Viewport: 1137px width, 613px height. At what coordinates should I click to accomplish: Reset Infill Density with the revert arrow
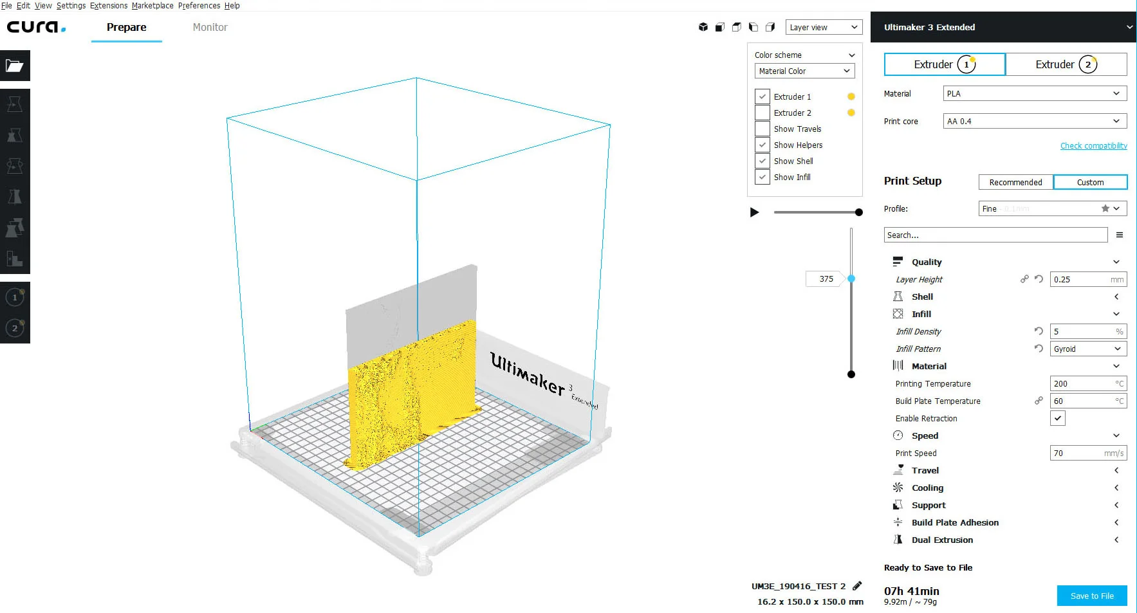[1039, 331]
